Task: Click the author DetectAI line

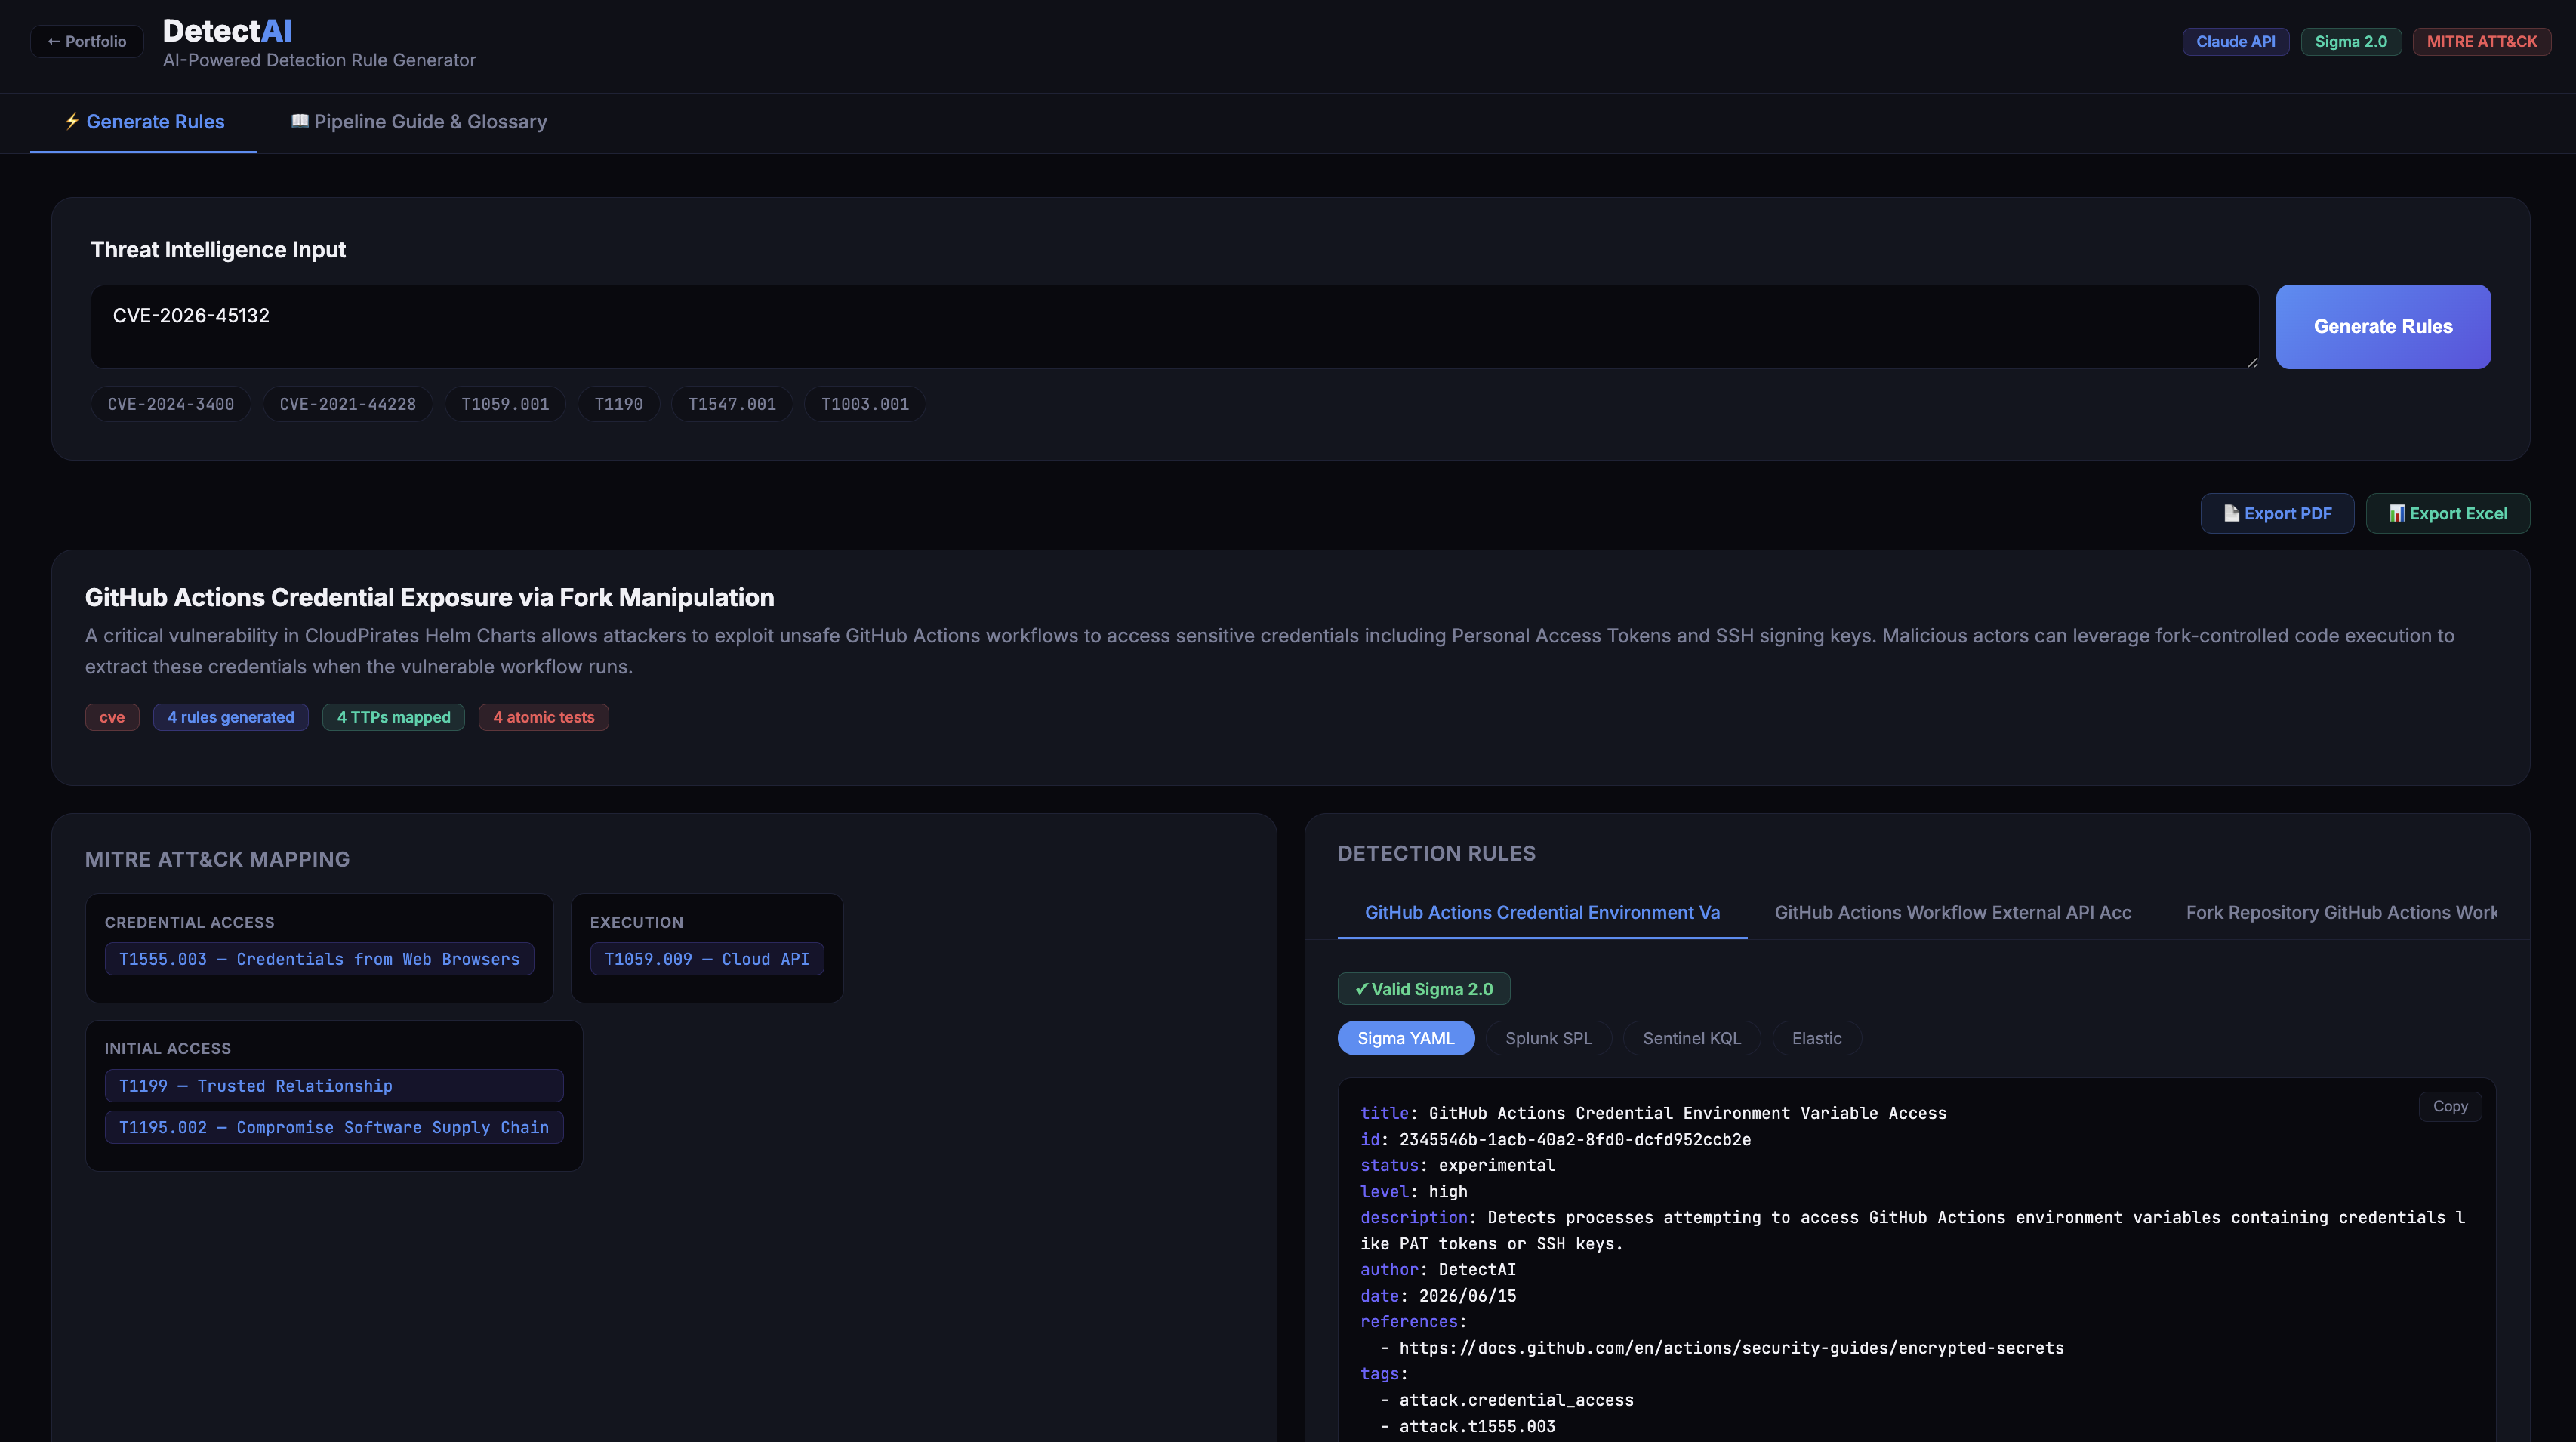Action: 1437,1270
